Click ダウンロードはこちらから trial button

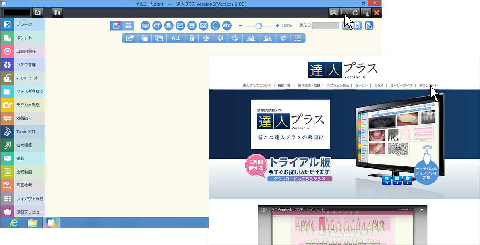click(300, 179)
